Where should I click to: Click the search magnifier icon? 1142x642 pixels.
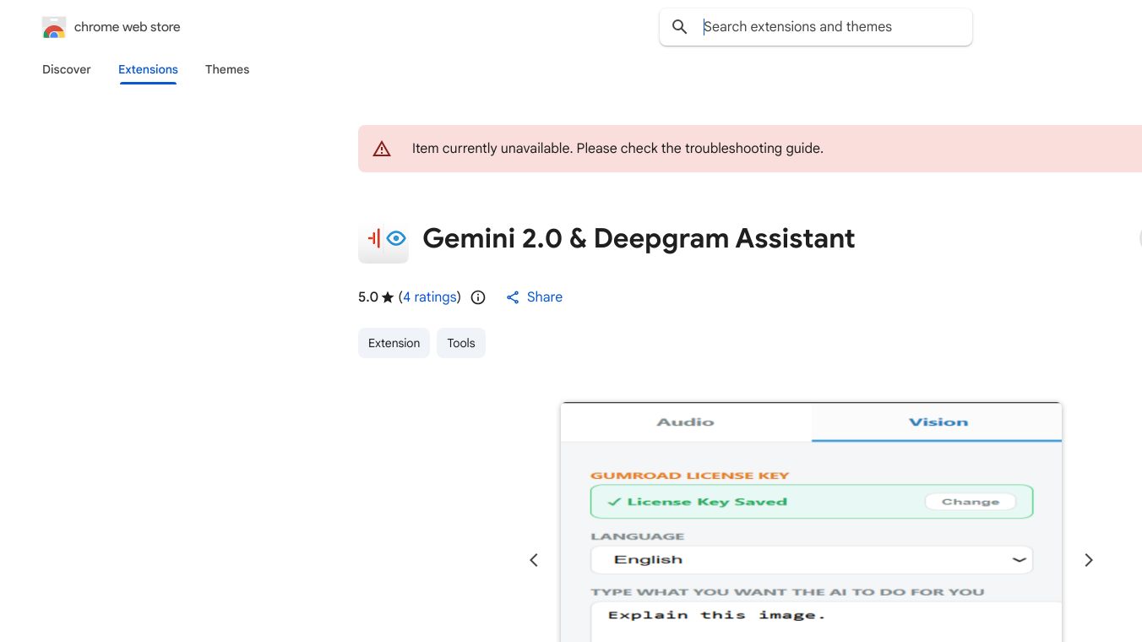click(x=679, y=26)
